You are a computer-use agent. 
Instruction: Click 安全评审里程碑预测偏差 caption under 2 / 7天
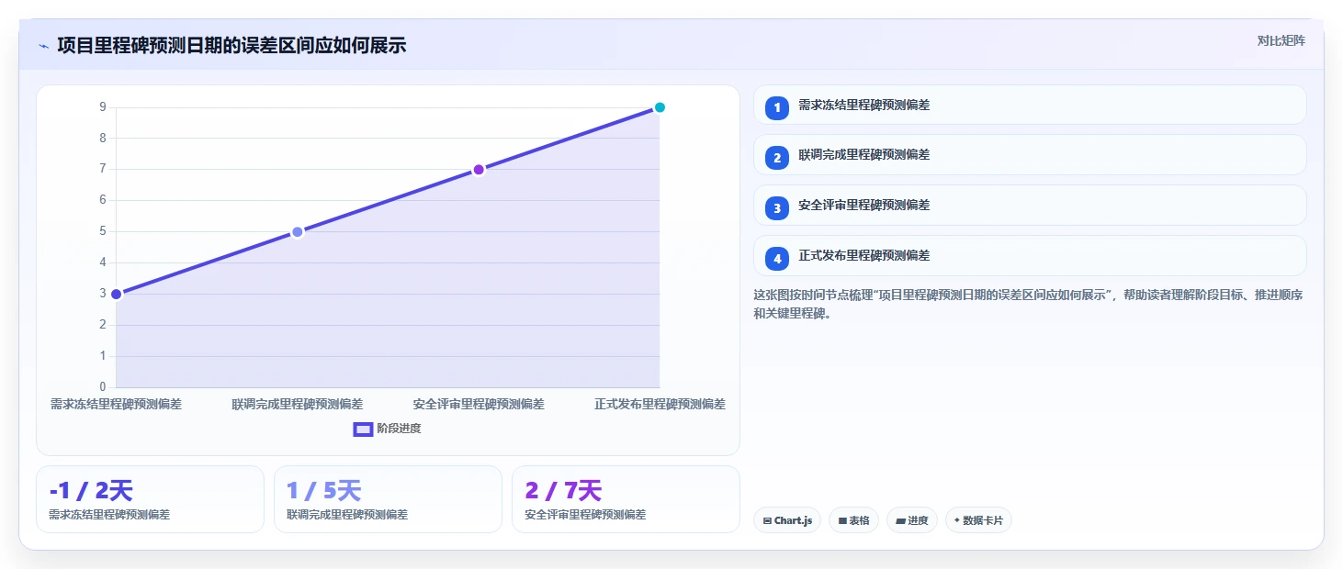[x=585, y=515]
